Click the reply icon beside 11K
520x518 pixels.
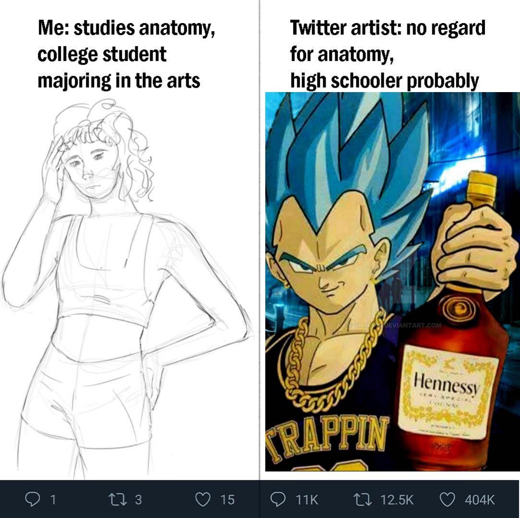(x=278, y=499)
